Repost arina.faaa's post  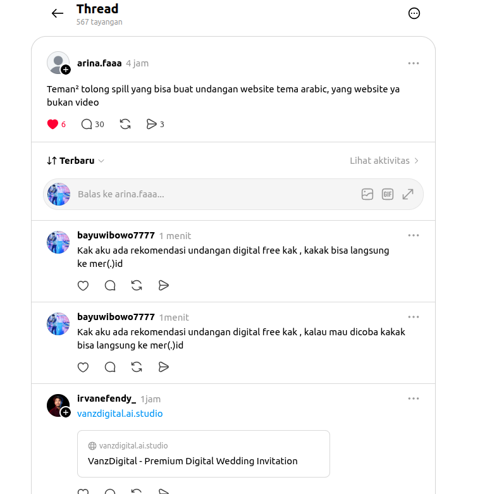pyautogui.click(x=125, y=124)
